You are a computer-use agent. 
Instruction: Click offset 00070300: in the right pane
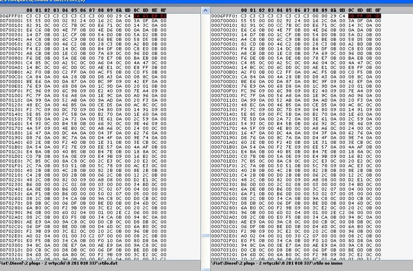coord(224,245)
